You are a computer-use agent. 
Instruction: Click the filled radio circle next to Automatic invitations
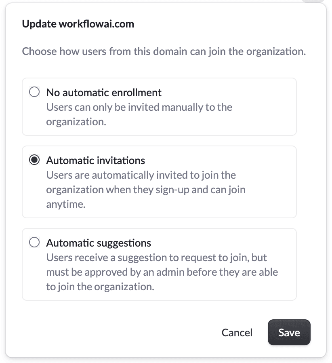[x=34, y=160]
